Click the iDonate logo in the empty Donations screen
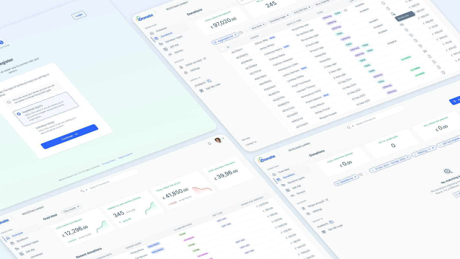 click(267, 158)
